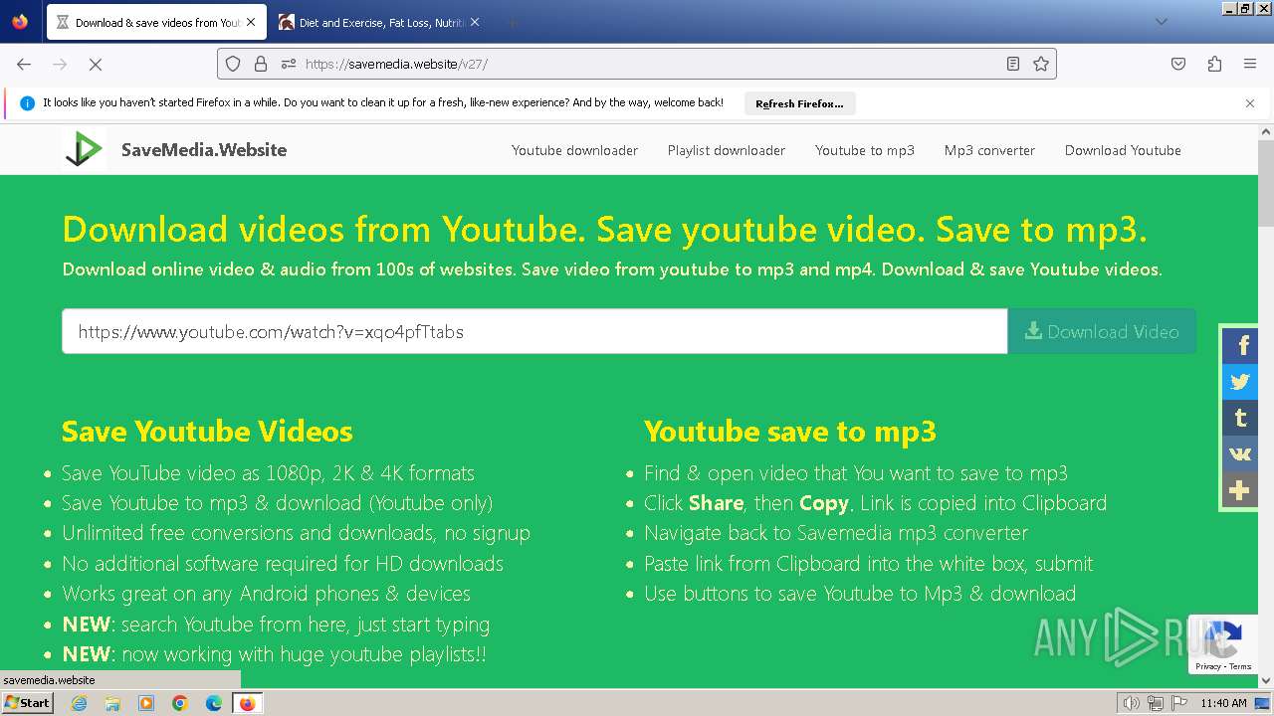Click the Firefox logo icon in title bar

click(20, 22)
